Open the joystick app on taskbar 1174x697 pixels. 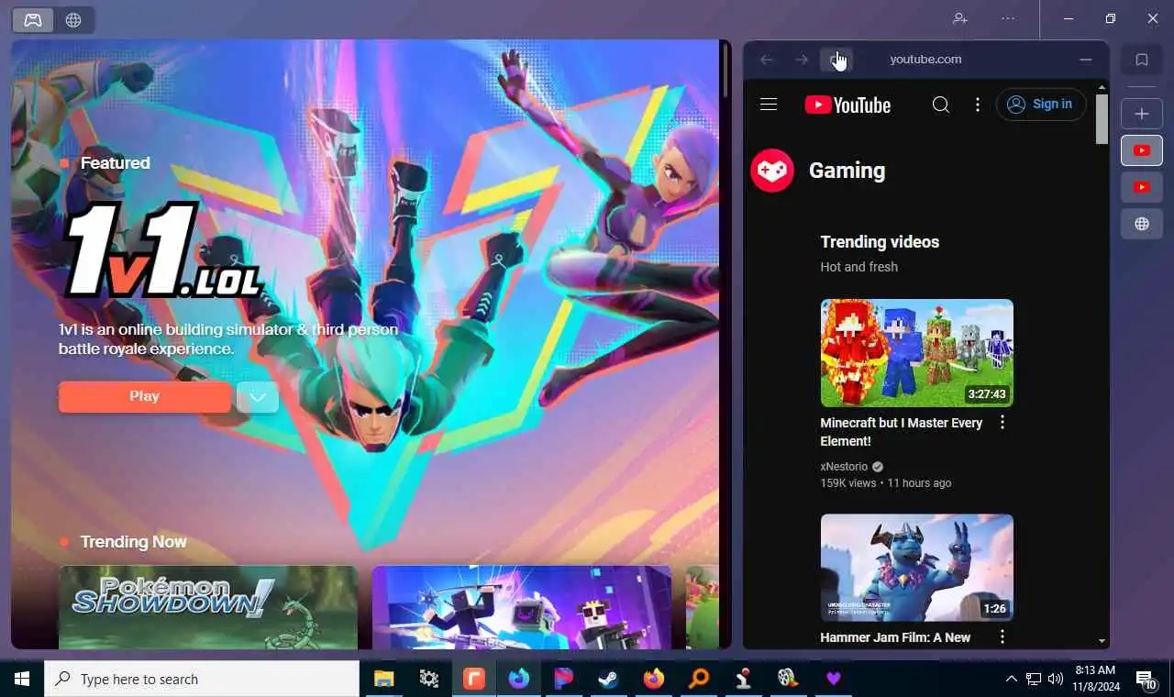[x=743, y=679]
